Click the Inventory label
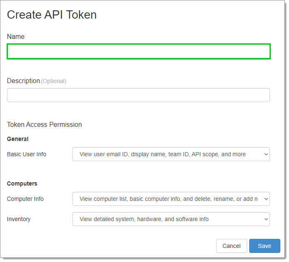This screenshot has width=289, height=262. pyautogui.click(x=19, y=219)
